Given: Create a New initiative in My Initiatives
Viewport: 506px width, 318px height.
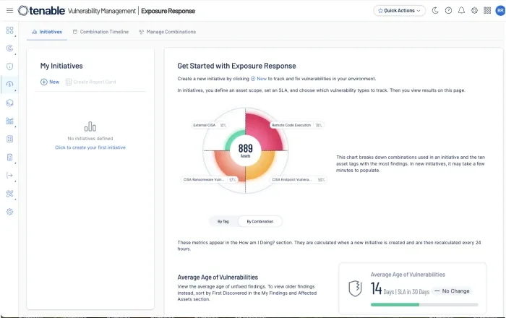Looking at the screenshot, I should (50, 82).
